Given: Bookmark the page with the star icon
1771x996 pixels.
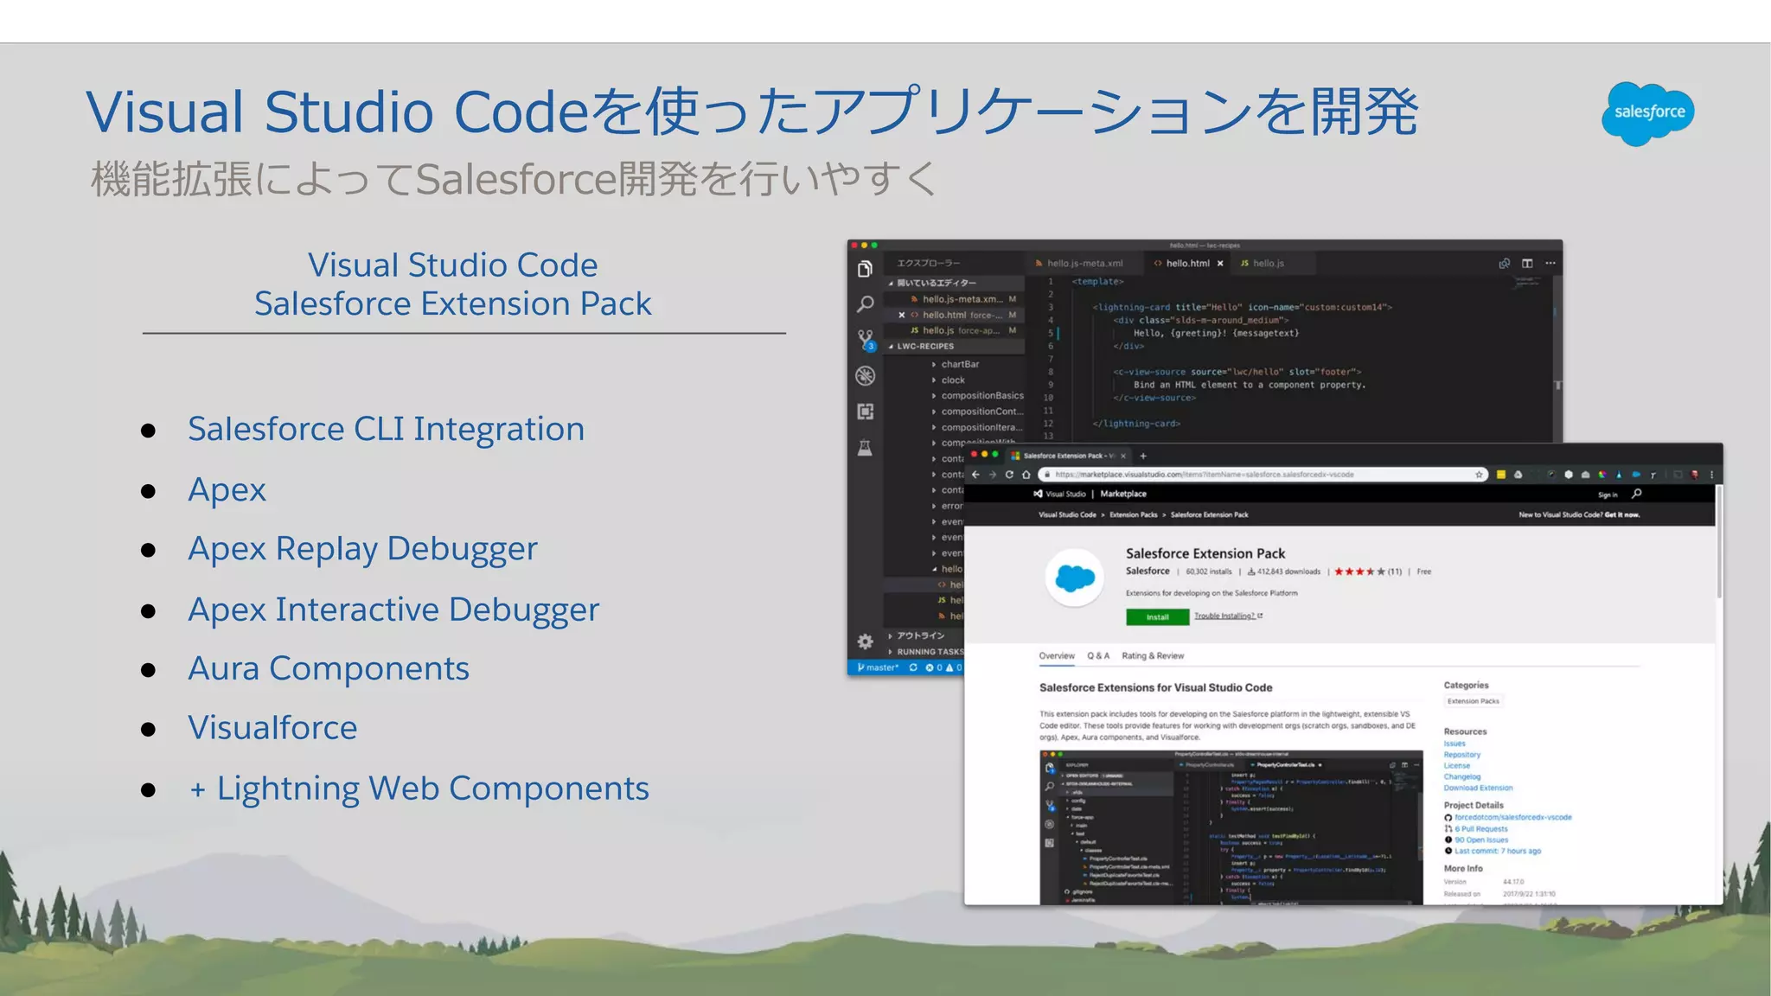Looking at the screenshot, I should pos(1480,475).
